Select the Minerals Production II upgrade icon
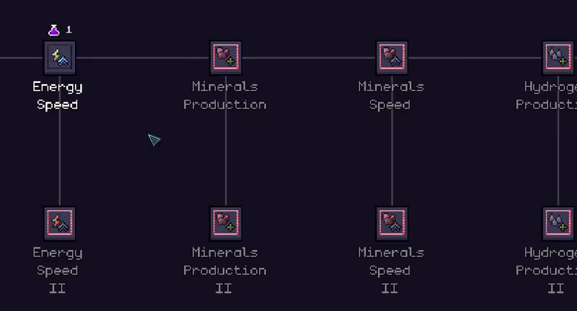Screen dimensions: 577x311 [x=226, y=223]
